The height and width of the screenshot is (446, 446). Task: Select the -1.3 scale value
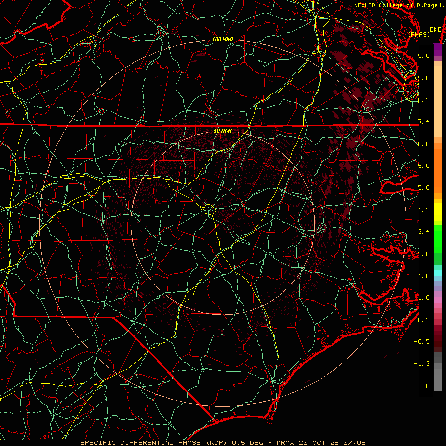click(x=422, y=364)
